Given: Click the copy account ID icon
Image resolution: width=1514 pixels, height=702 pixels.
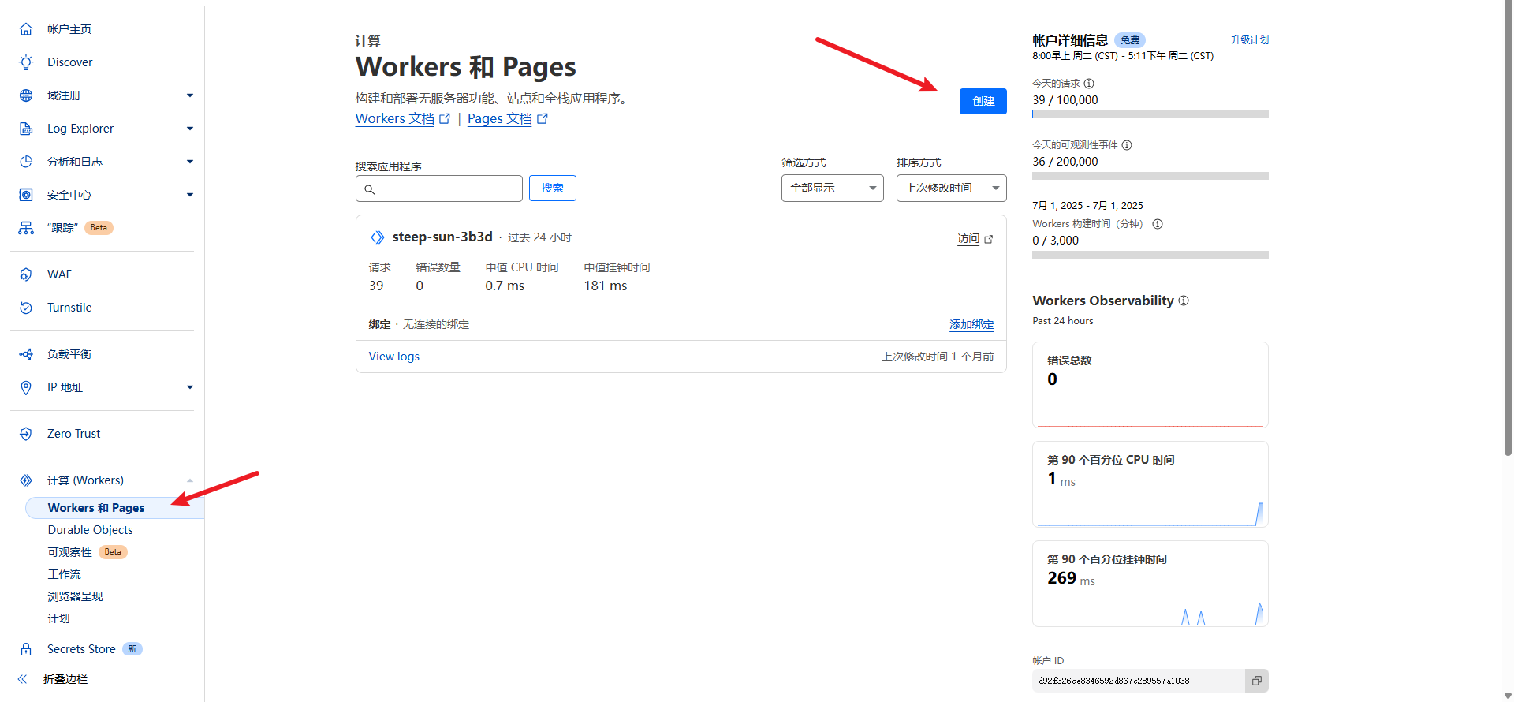Looking at the screenshot, I should (x=1256, y=681).
